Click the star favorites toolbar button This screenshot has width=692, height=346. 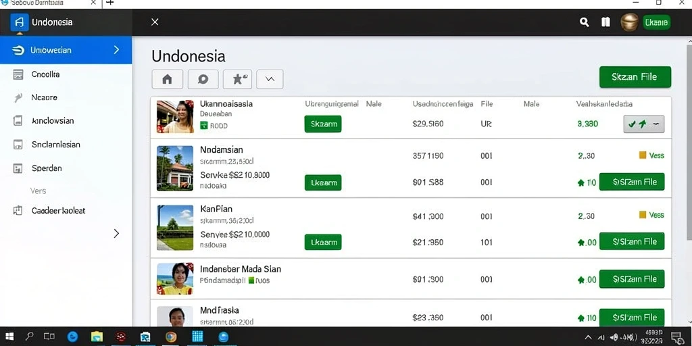pyautogui.click(x=237, y=80)
